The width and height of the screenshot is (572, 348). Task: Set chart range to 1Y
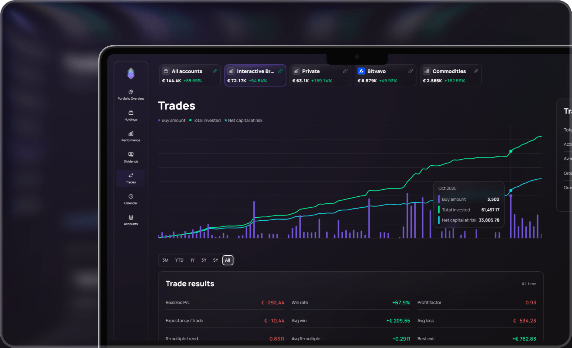coord(192,260)
